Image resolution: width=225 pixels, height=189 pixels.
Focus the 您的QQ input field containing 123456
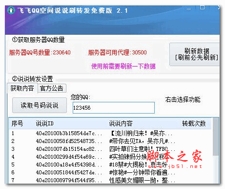click(114, 108)
